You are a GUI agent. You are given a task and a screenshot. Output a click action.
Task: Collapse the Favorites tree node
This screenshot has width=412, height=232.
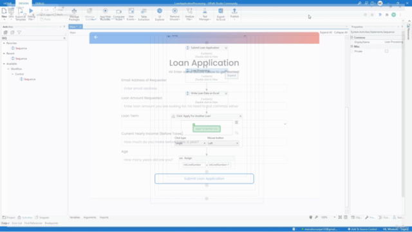coord(4,43)
